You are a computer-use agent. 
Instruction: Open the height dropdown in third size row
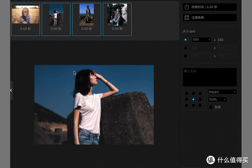click(227, 56)
